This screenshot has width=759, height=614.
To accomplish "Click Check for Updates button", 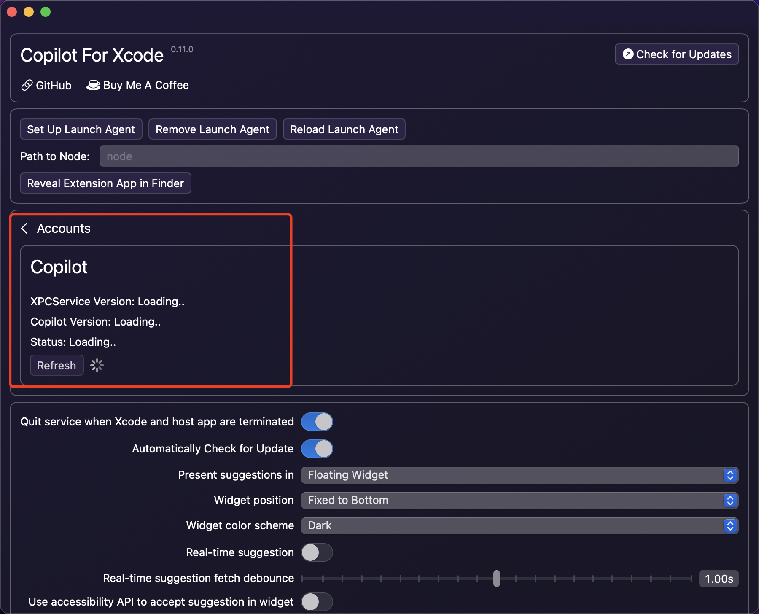I will 677,54.
